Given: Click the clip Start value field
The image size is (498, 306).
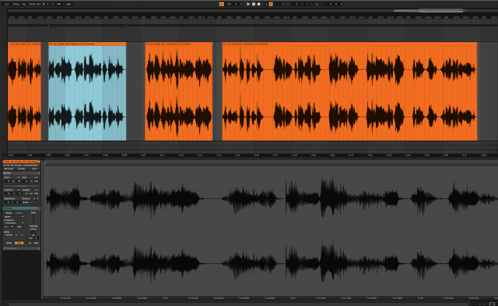Looking at the screenshot, I should (12, 181).
